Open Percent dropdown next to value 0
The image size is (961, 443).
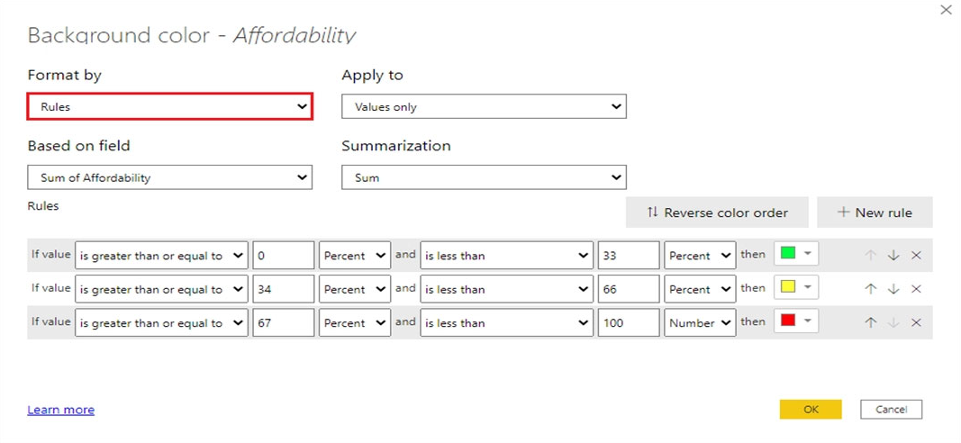pos(355,256)
